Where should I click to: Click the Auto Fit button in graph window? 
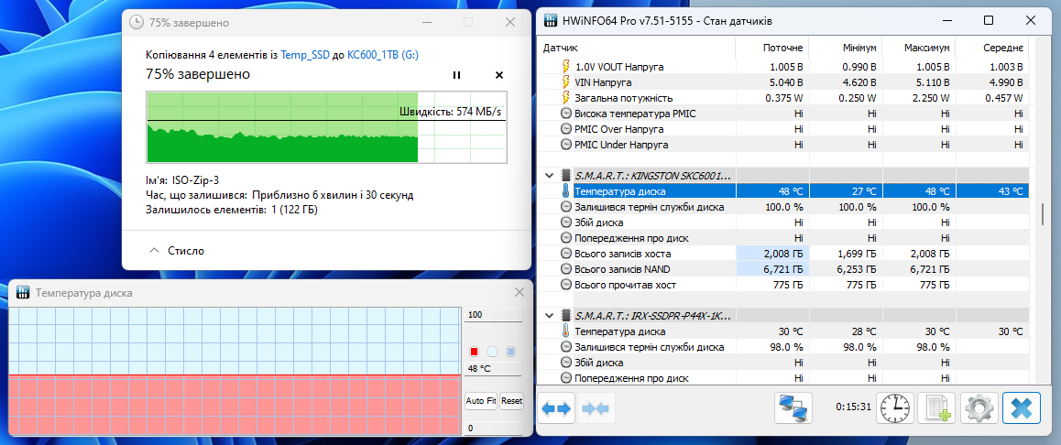point(481,401)
